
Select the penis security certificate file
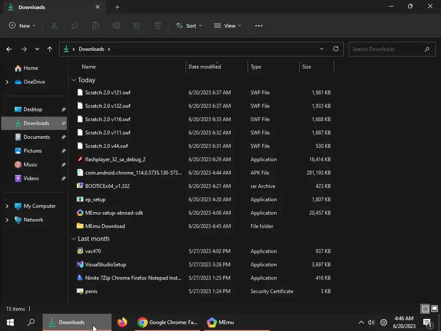[x=204, y=291]
